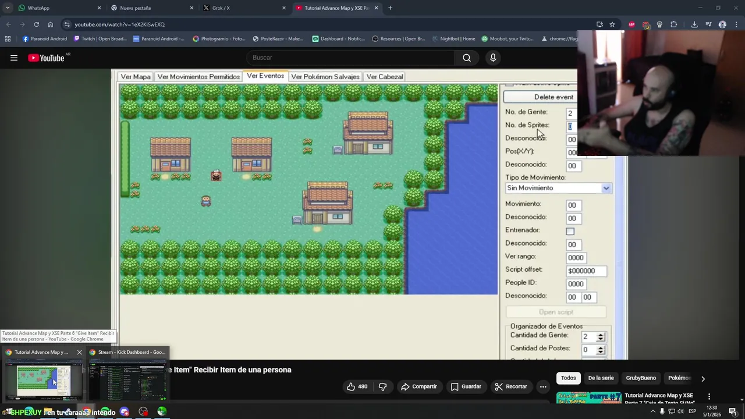This screenshot has width=745, height=419.
Task: Select the red-haired NPC sprite on map
Action: coord(216,176)
